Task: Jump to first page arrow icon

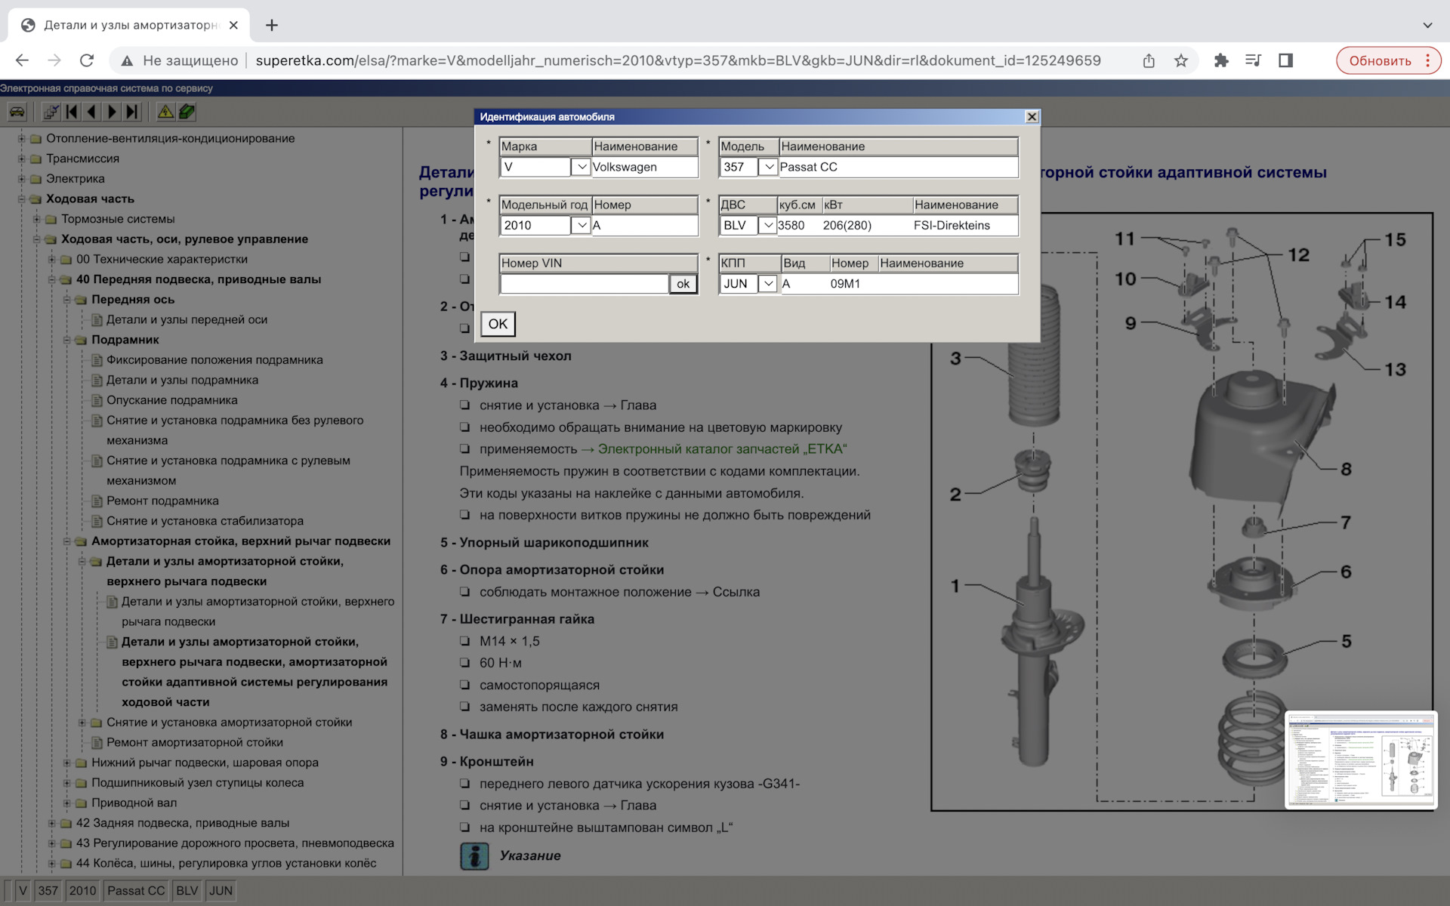Action: click(72, 112)
